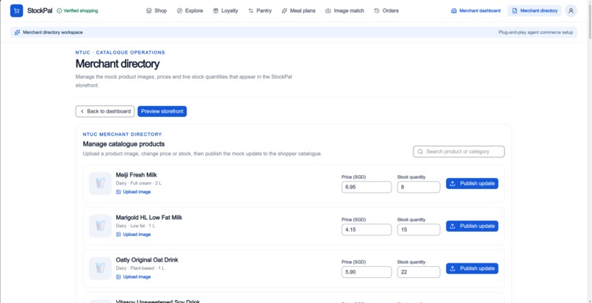592x303 pixels.
Task: Edit Meiji Fresh Milk stock quantity field
Action: click(x=419, y=187)
